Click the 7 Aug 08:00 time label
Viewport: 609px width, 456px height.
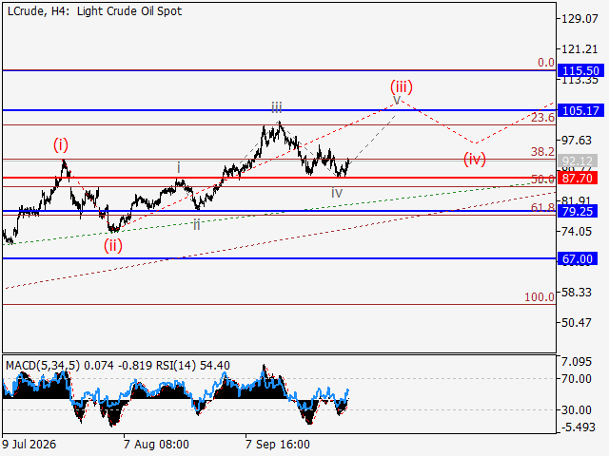(x=156, y=444)
